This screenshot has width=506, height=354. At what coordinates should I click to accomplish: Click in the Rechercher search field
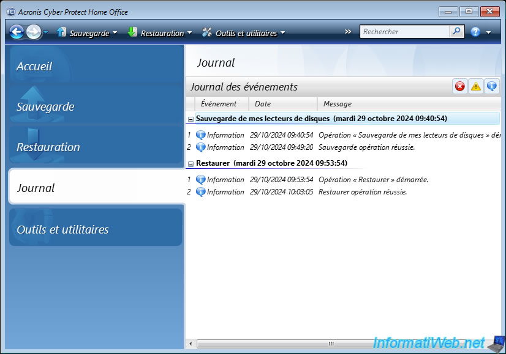tap(404, 32)
